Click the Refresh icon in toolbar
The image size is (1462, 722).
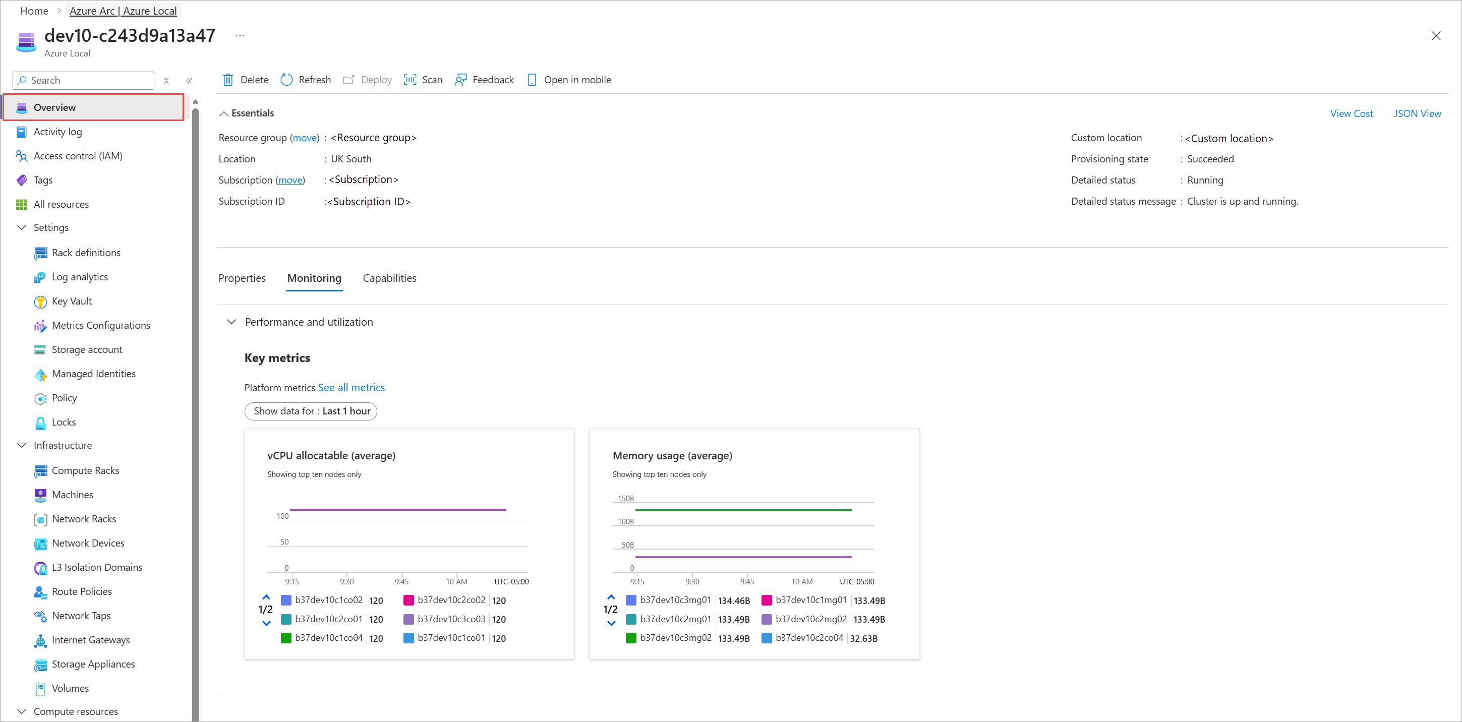tap(286, 80)
